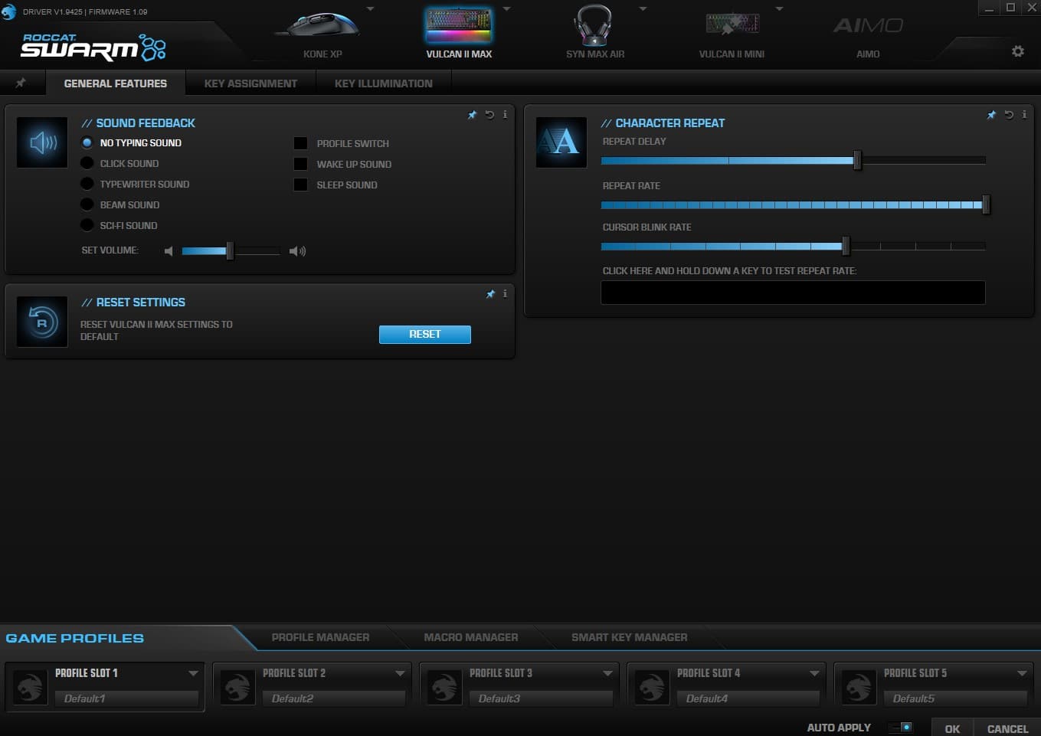Click Default1 profile name field
Screen dimensions: 1041x736
(126, 698)
